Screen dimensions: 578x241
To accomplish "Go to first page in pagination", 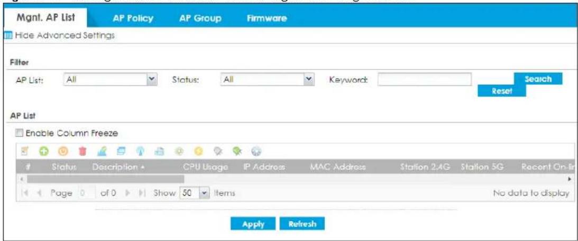I will pos(24,193).
